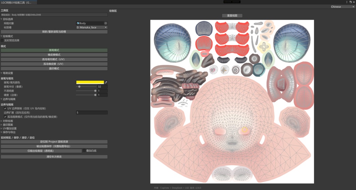The width and height of the screenshot is (356, 190).
Task: Enable the 叠加白底 checkbox
Action: click(84, 150)
